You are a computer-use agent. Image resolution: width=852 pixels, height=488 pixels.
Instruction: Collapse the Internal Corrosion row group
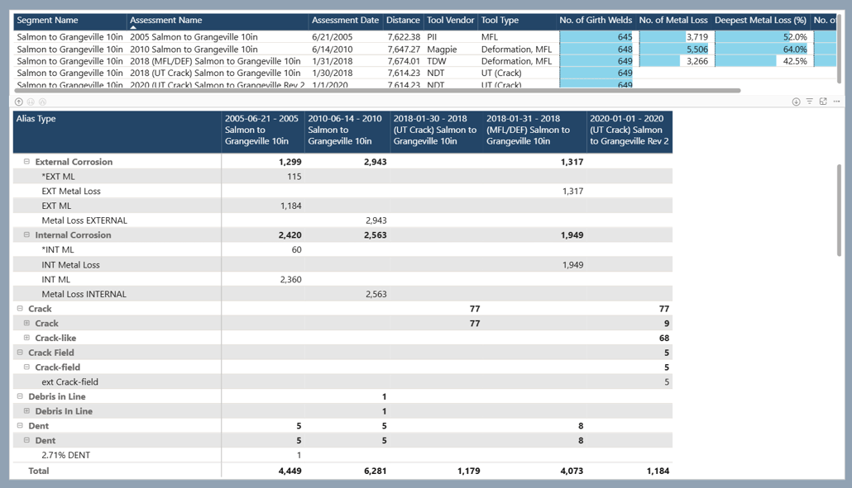(26, 235)
